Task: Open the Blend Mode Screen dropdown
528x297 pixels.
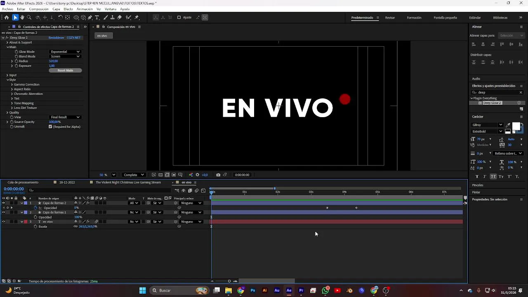Action: tap(65, 56)
